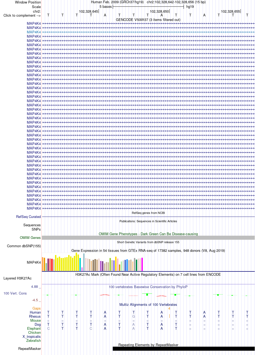This screenshot has height=355, width=255.
Task: Open the GENCODE V50lift37 track title
Action: pyautogui.click(x=148, y=20)
